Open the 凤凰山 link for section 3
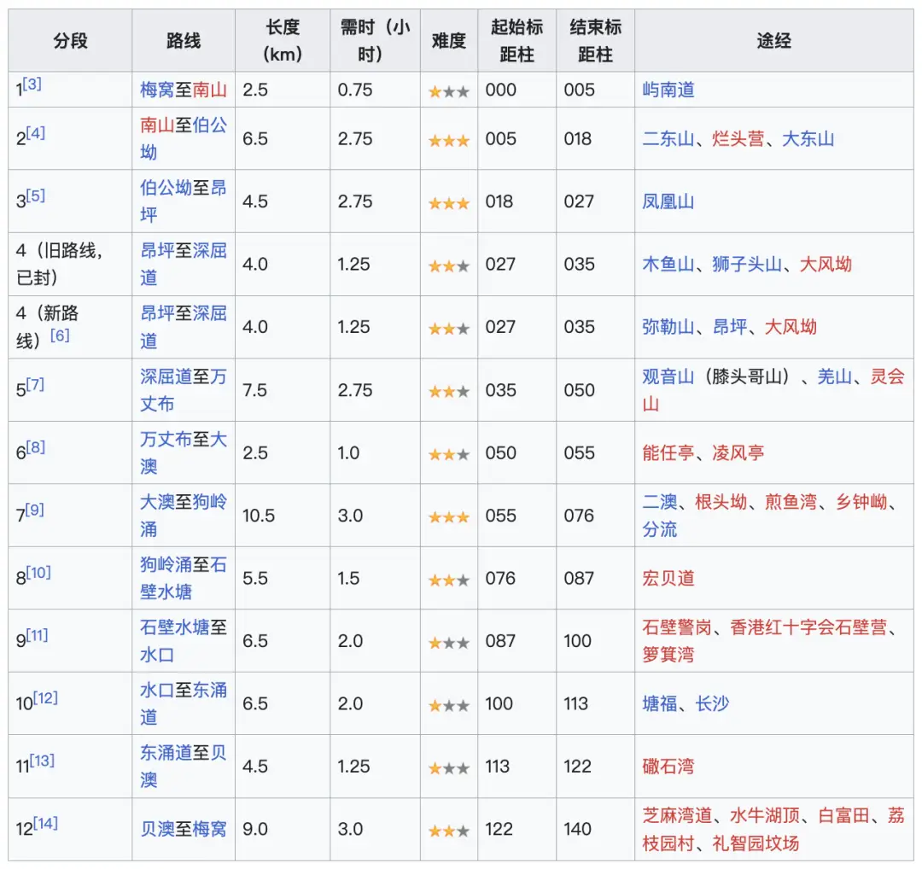Screen dimensions: 922x869 tap(667, 202)
